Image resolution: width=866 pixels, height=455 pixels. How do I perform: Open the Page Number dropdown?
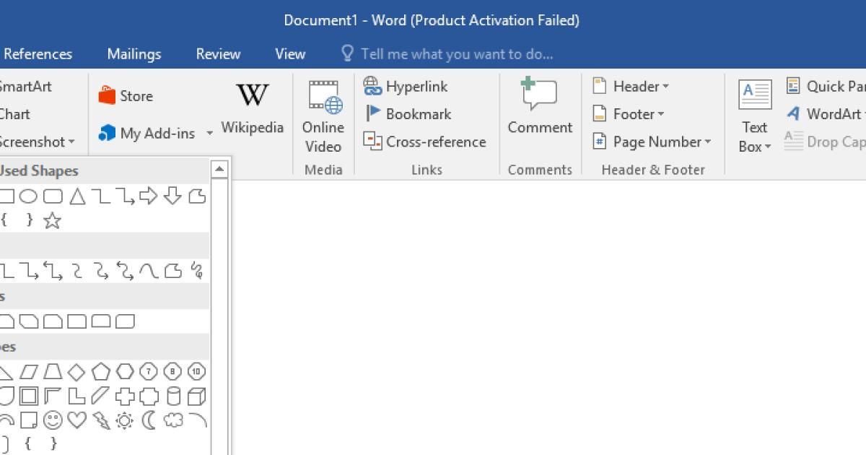click(x=652, y=142)
